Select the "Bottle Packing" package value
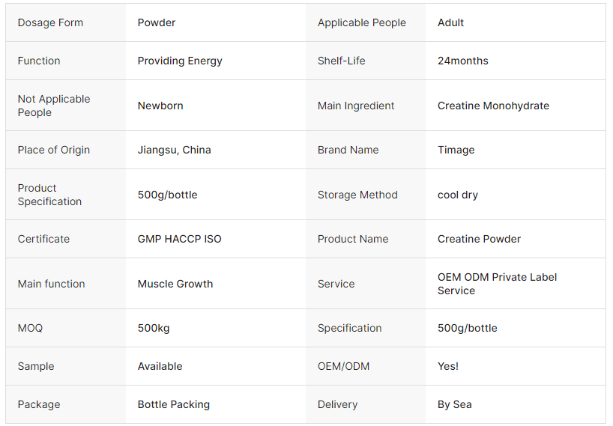 173,404
